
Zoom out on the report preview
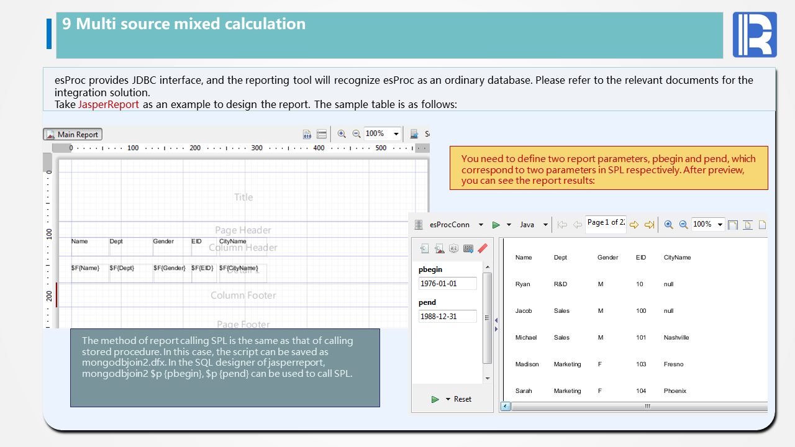click(683, 225)
